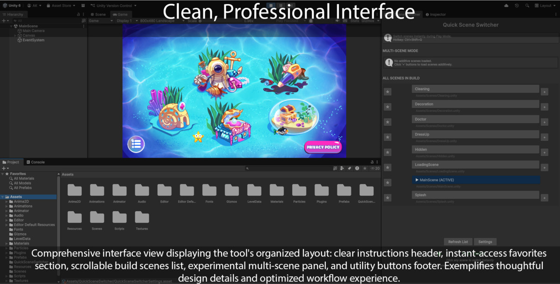Open Quick Scene Switcher Settings
560x284 pixels.
[485, 242]
